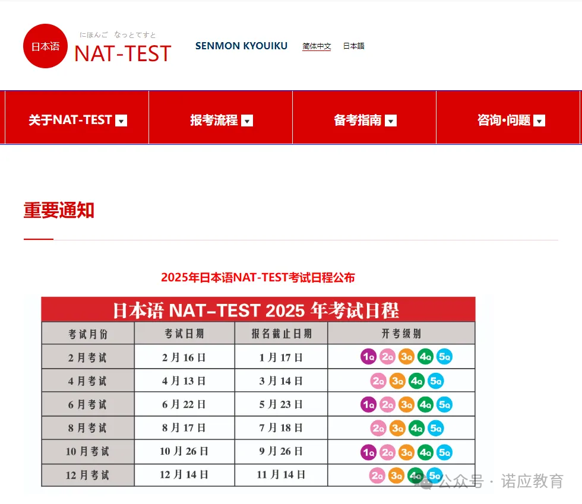Open the SENMON KYOUIKU link
The width and height of the screenshot is (582, 504).
tap(241, 46)
